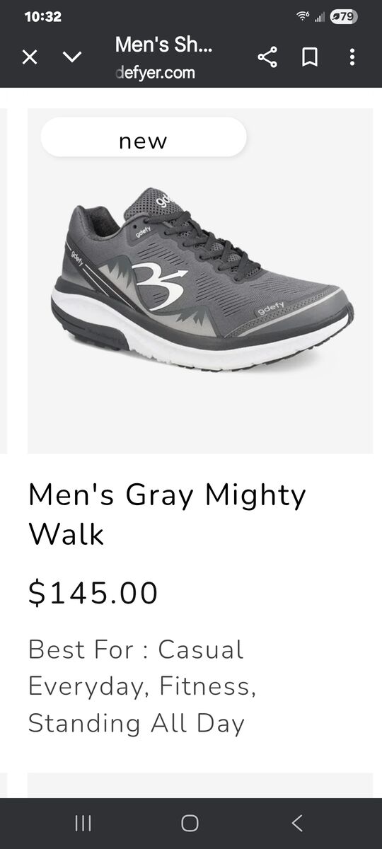This screenshot has width=382, height=849.
Task: Tap the cellular signal status icon
Action: (320, 17)
